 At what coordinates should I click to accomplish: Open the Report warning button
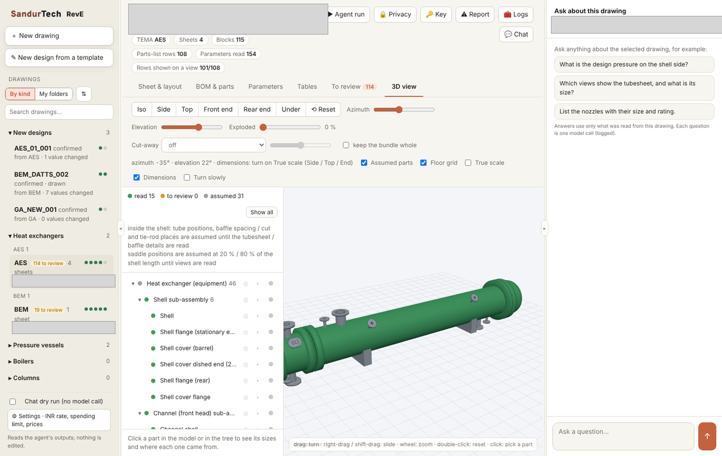click(x=475, y=15)
